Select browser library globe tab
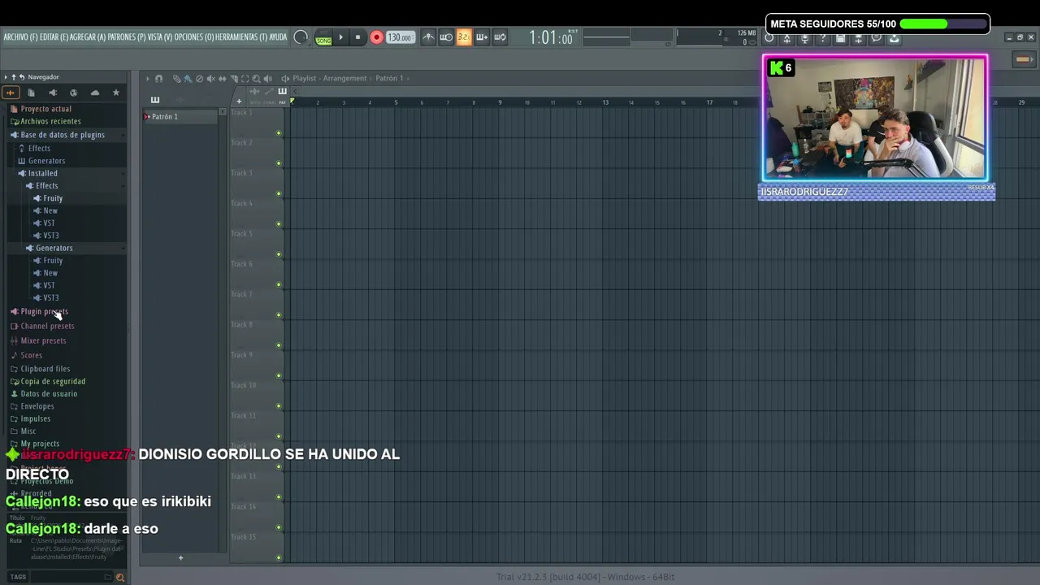Screen dimensions: 1040x585 [x=73, y=93]
